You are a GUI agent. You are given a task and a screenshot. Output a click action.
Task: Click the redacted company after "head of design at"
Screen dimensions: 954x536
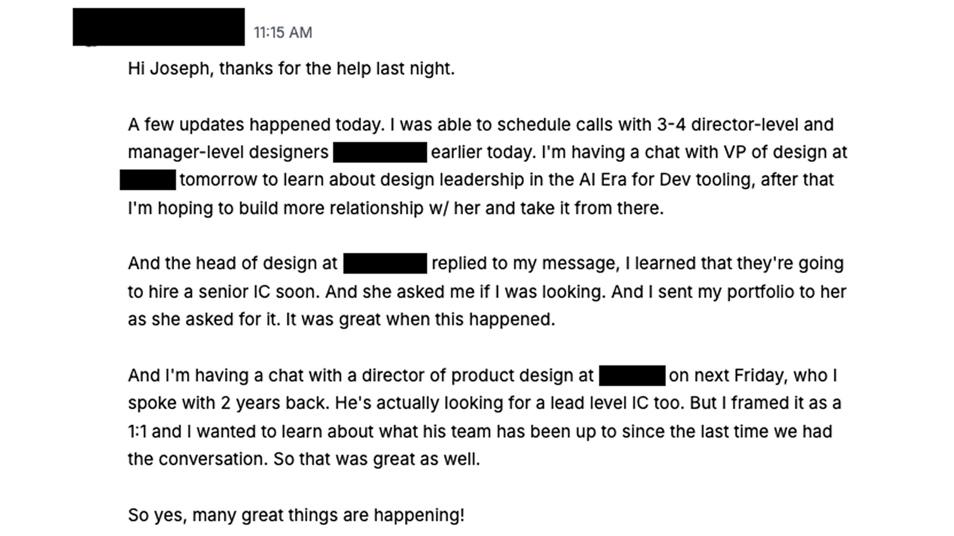click(385, 263)
